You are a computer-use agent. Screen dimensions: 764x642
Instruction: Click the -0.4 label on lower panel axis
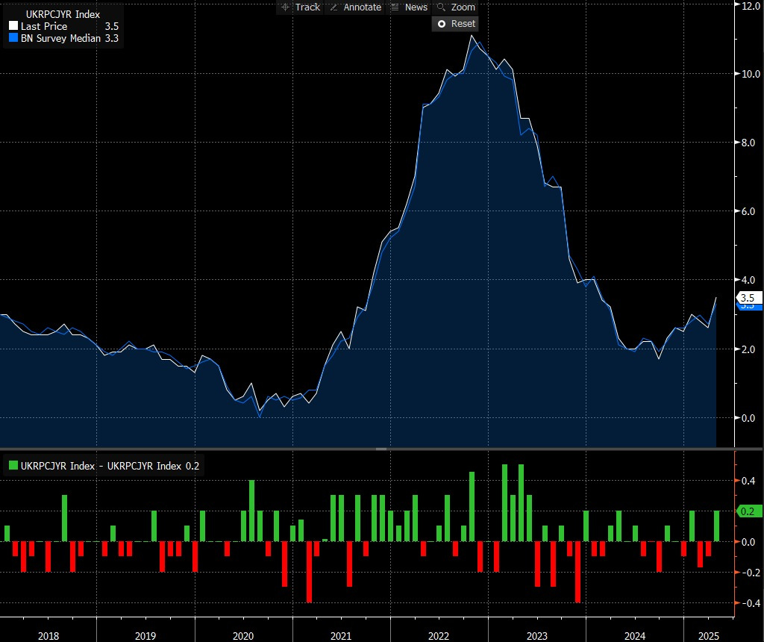751,603
